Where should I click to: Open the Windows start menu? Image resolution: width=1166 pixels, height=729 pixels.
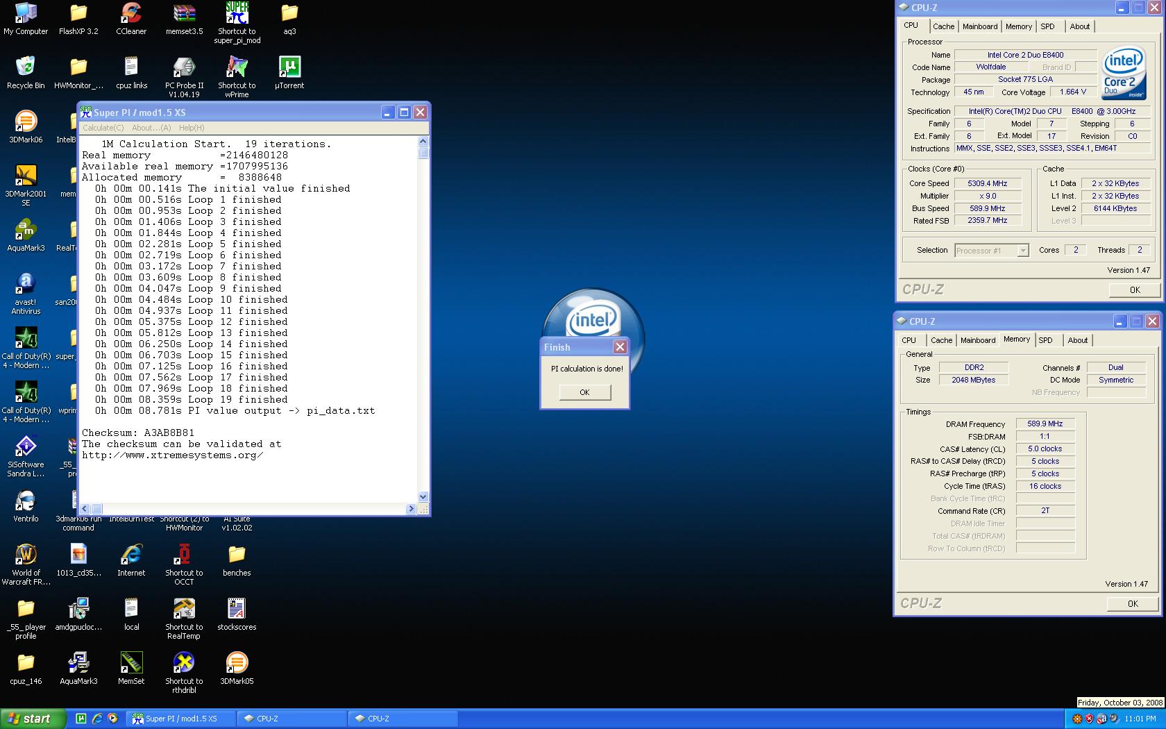click(x=33, y=719)
